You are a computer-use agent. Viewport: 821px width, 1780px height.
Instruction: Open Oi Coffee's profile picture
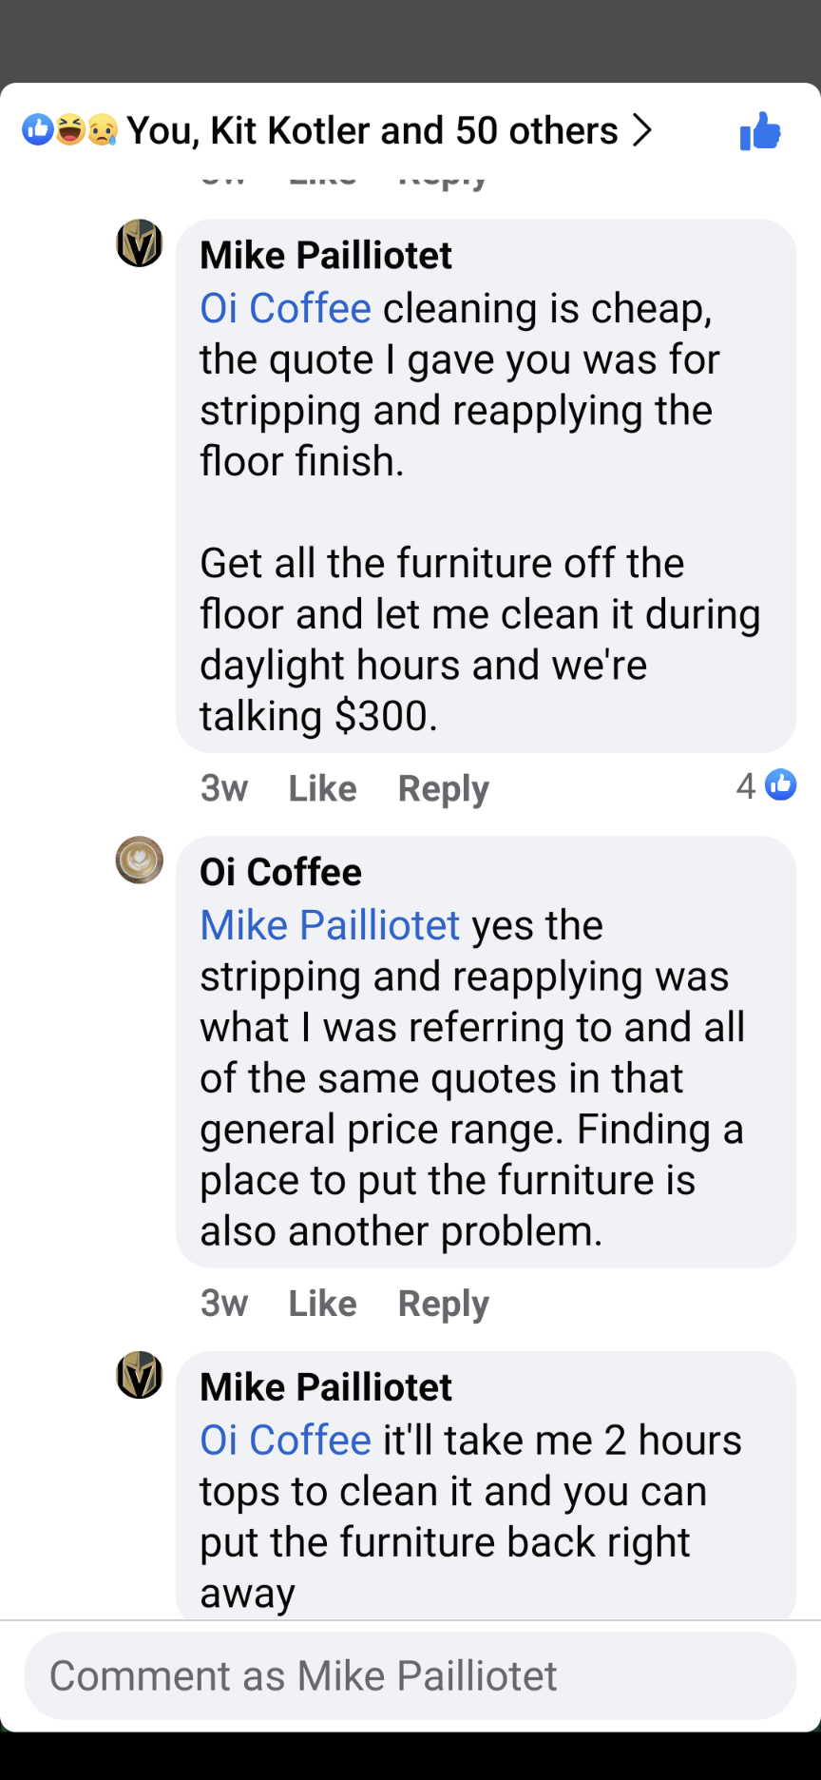coord(140,860)
